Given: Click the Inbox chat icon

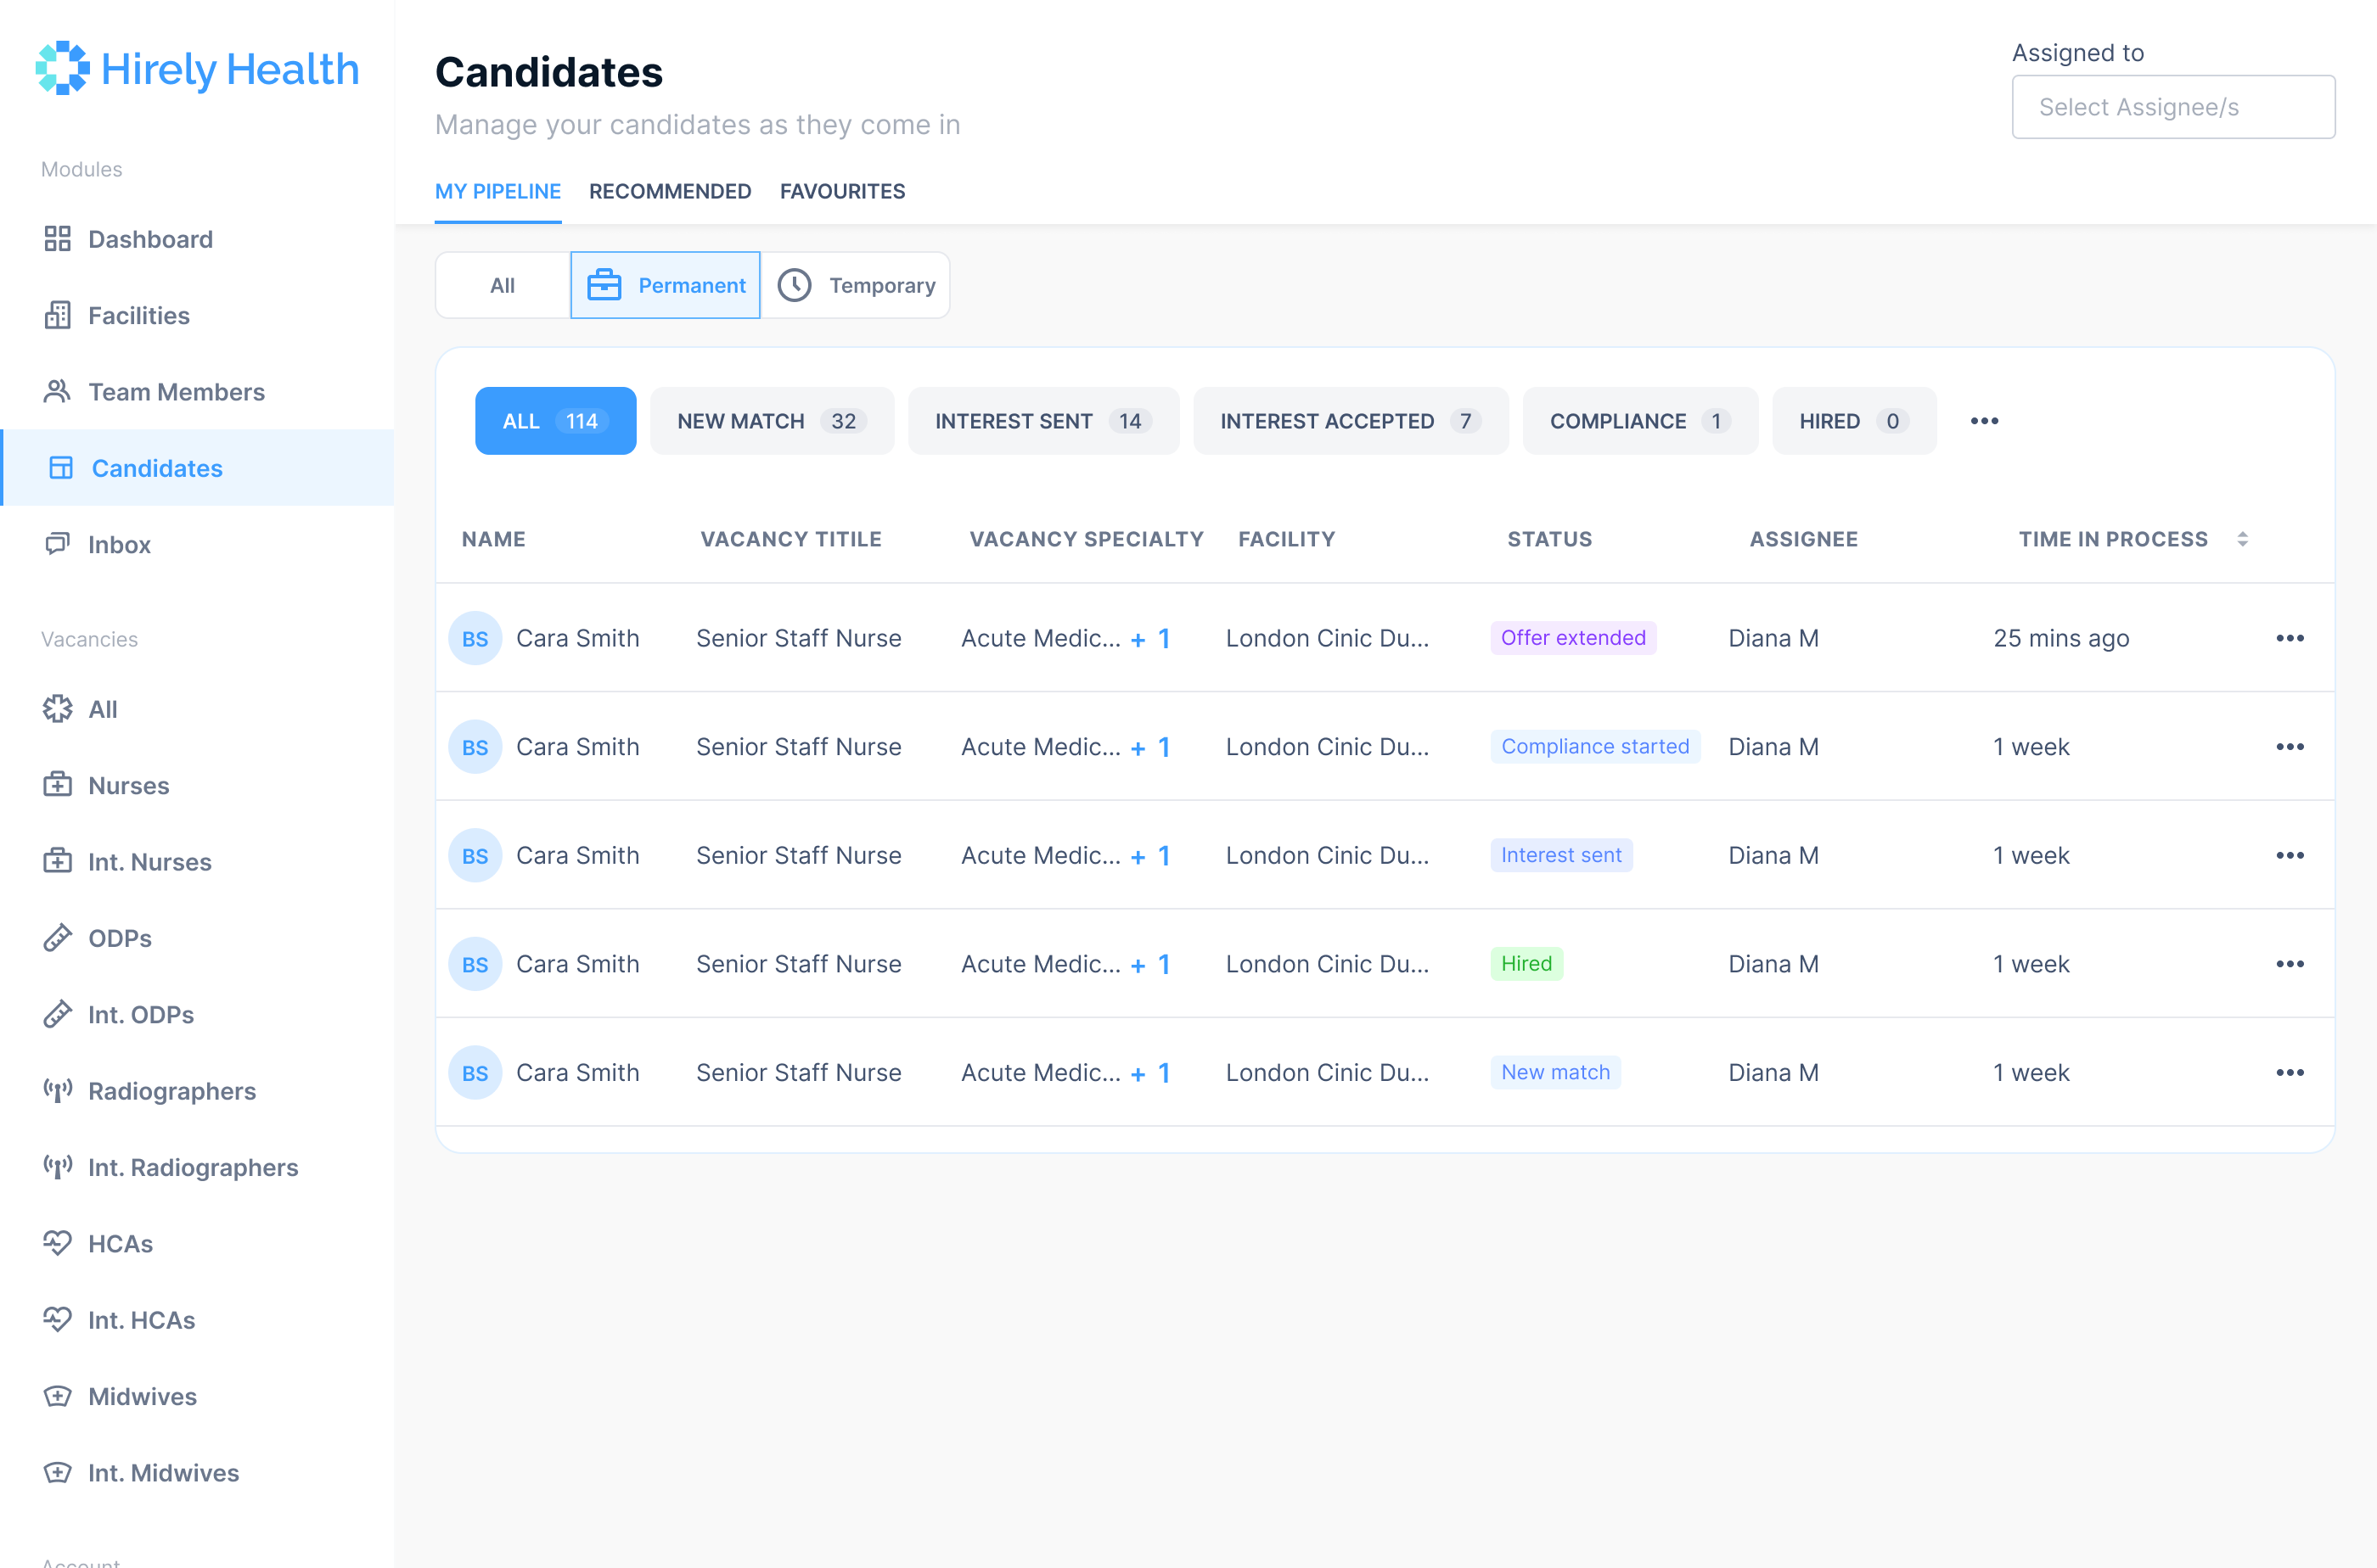Looking at the screenshot, I should click(57, 544).
